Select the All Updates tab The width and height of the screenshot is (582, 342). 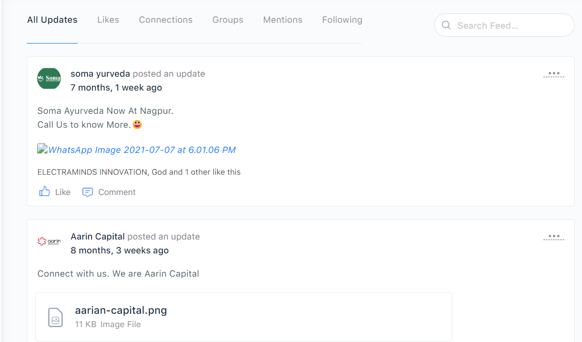[52, 20]
